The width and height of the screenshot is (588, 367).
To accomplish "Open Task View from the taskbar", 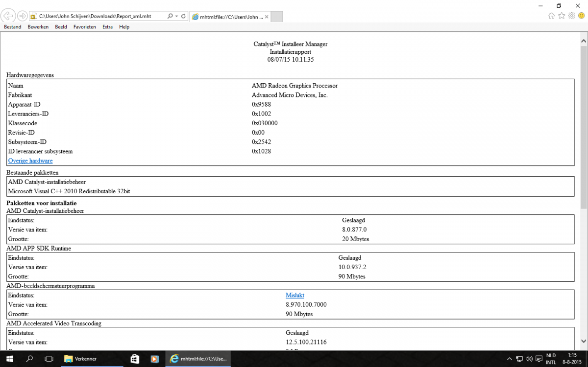I will point(49,359).
